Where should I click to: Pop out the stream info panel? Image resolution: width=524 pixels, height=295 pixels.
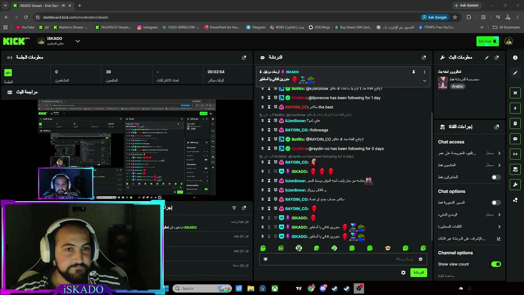497,58
